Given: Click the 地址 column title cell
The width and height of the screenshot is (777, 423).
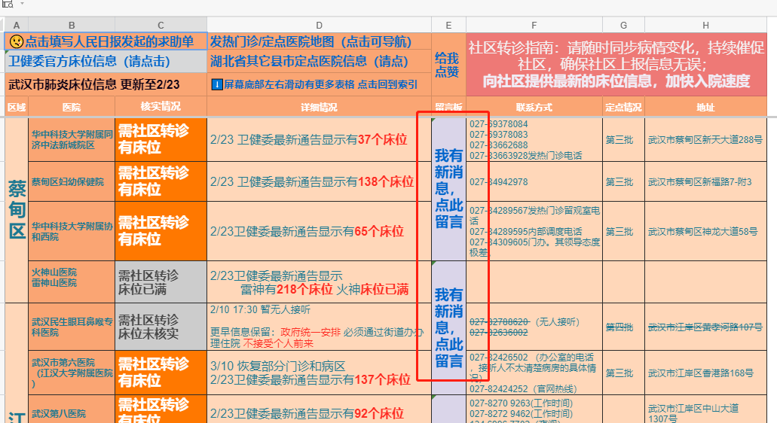Looking at the screenshot, I should [x=705, y=107].
